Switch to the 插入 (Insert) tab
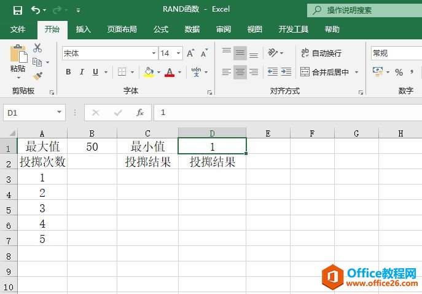The image size is (422, 294). click(84, 30)
